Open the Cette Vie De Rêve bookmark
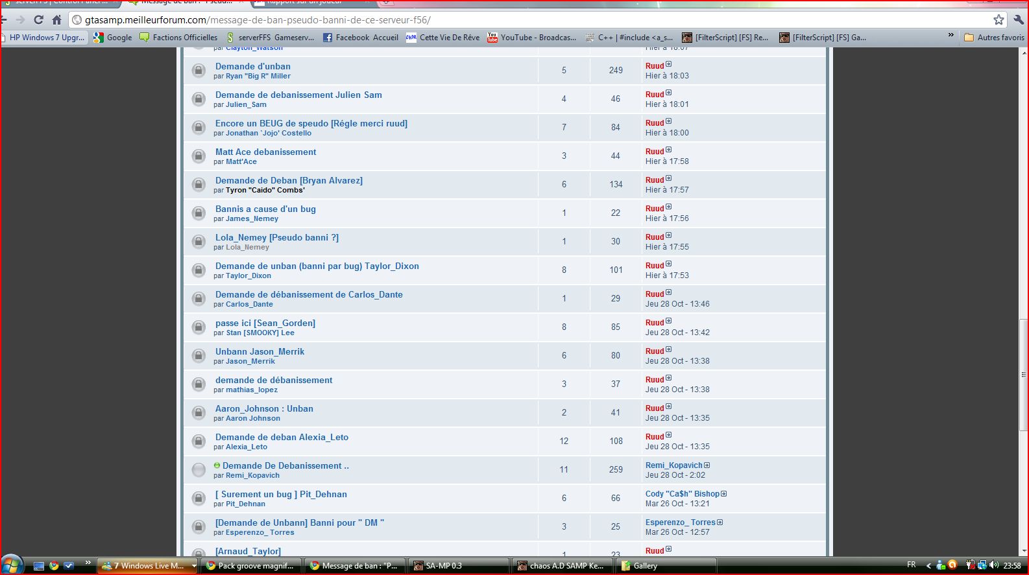The width and height of the screenshot is (1029, 575). [x=443, y=38]
